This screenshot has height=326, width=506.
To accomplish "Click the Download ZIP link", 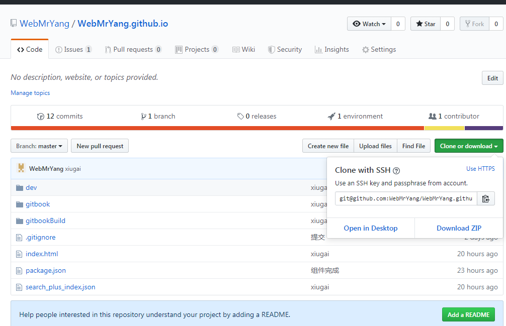I will (459, 228).
